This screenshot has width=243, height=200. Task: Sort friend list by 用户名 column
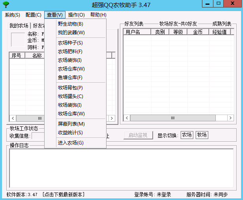click(x=137, y=32)
